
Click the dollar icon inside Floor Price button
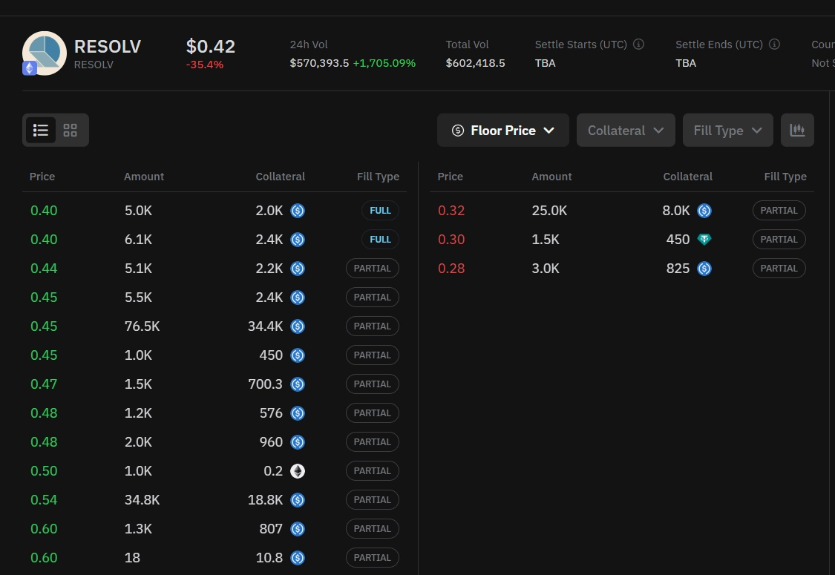coord(458,130)
